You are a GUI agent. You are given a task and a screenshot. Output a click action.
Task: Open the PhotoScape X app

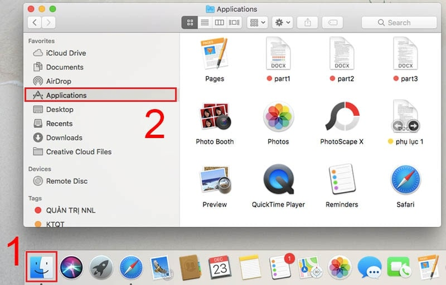click(342, 118)
